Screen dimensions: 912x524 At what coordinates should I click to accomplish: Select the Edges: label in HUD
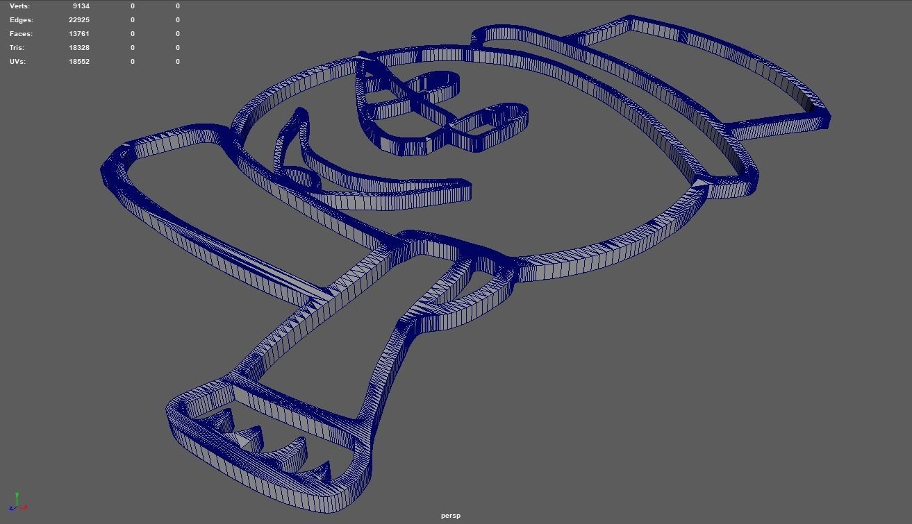pos(22,20)
